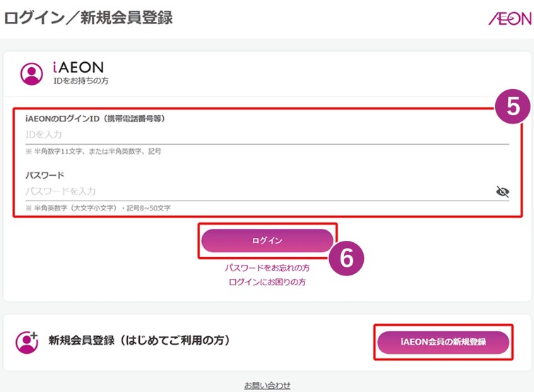Open the パスワードをお忘れの方 link
Screen dimensions: 534x392
click(267, 268)
